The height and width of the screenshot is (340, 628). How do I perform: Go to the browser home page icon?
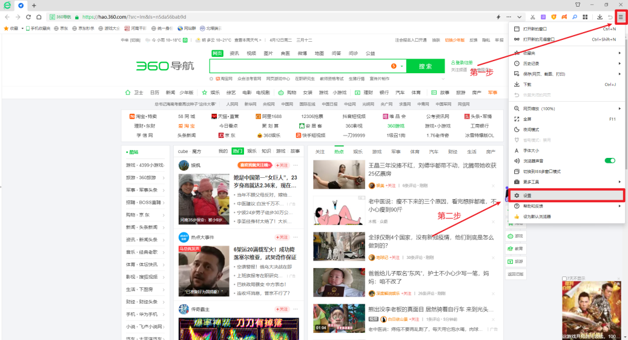(x=39, y=17)
